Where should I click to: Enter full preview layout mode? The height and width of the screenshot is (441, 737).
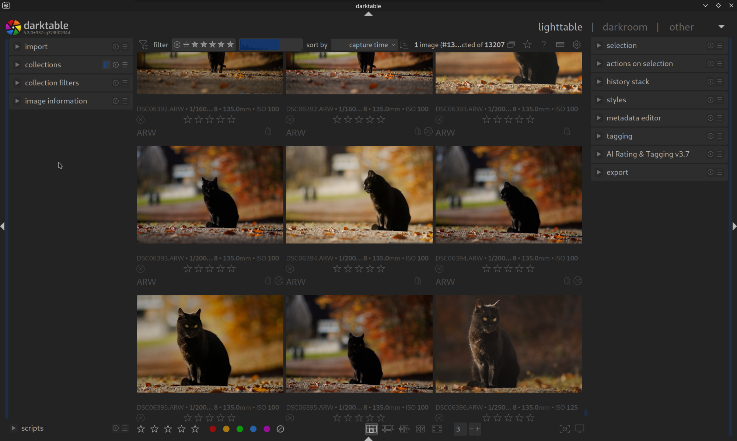[437, 429]
